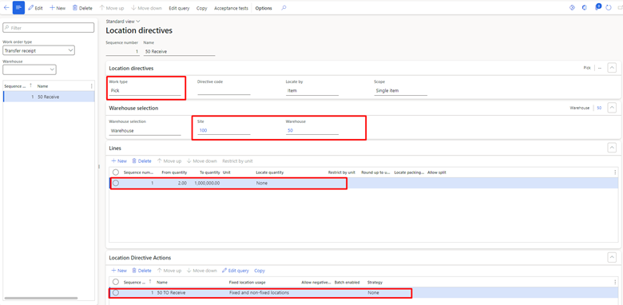Click the Fixed and non-fixed locations cell
The width and height of the screenshot is (623, 305).
[259, 293]
